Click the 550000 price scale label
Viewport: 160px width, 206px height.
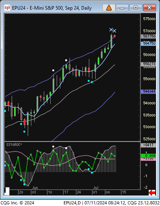click(149, 79)
